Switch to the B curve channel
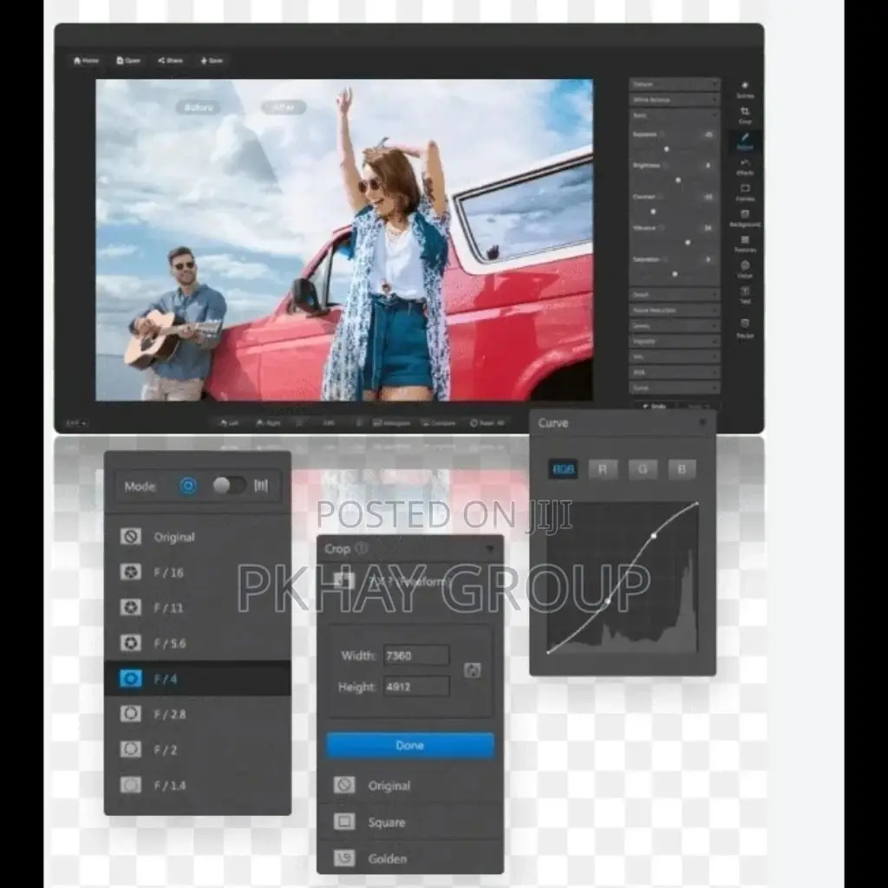 682,469
